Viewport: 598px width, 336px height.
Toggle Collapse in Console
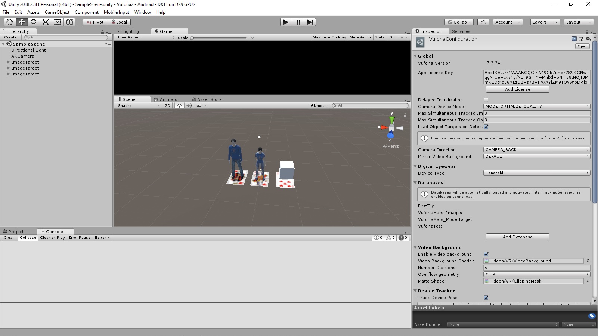(28, 238)
